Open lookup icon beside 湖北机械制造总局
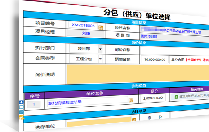 click(x=130, y=101)
